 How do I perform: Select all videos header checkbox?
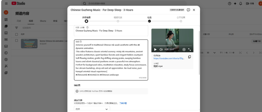pos(16,34)
